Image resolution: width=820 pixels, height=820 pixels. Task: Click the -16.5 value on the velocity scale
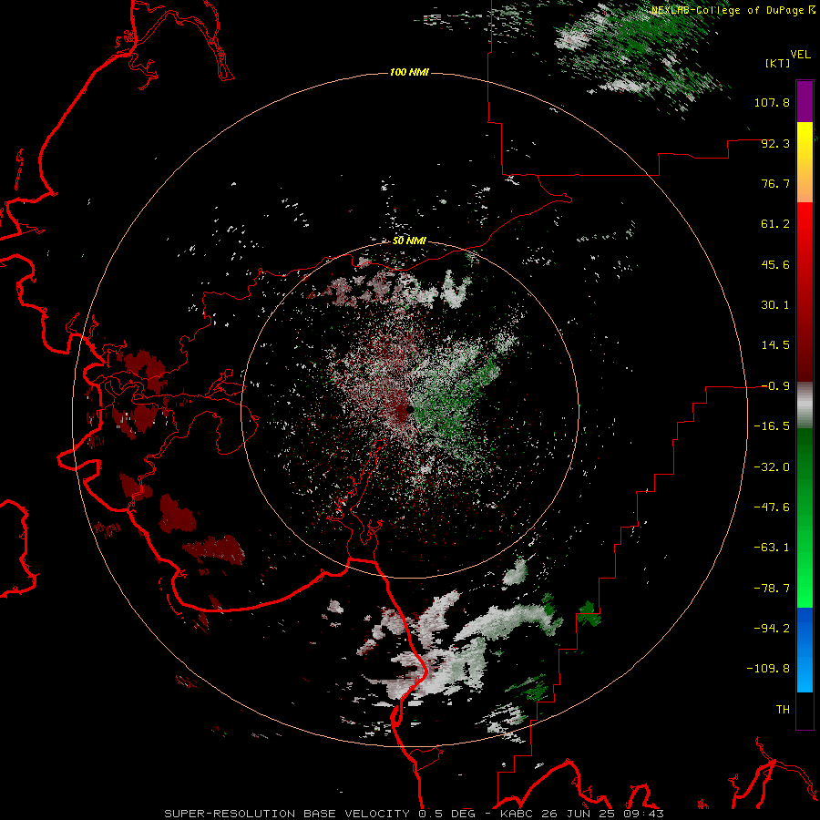(772, 426)
